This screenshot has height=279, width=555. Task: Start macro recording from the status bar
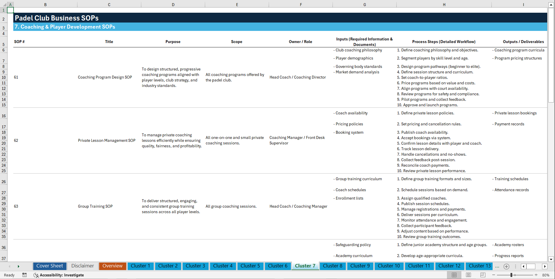25,275
